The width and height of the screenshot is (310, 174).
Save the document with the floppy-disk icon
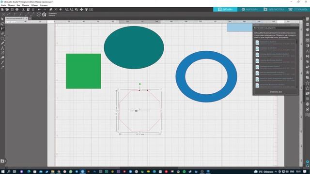12,9
